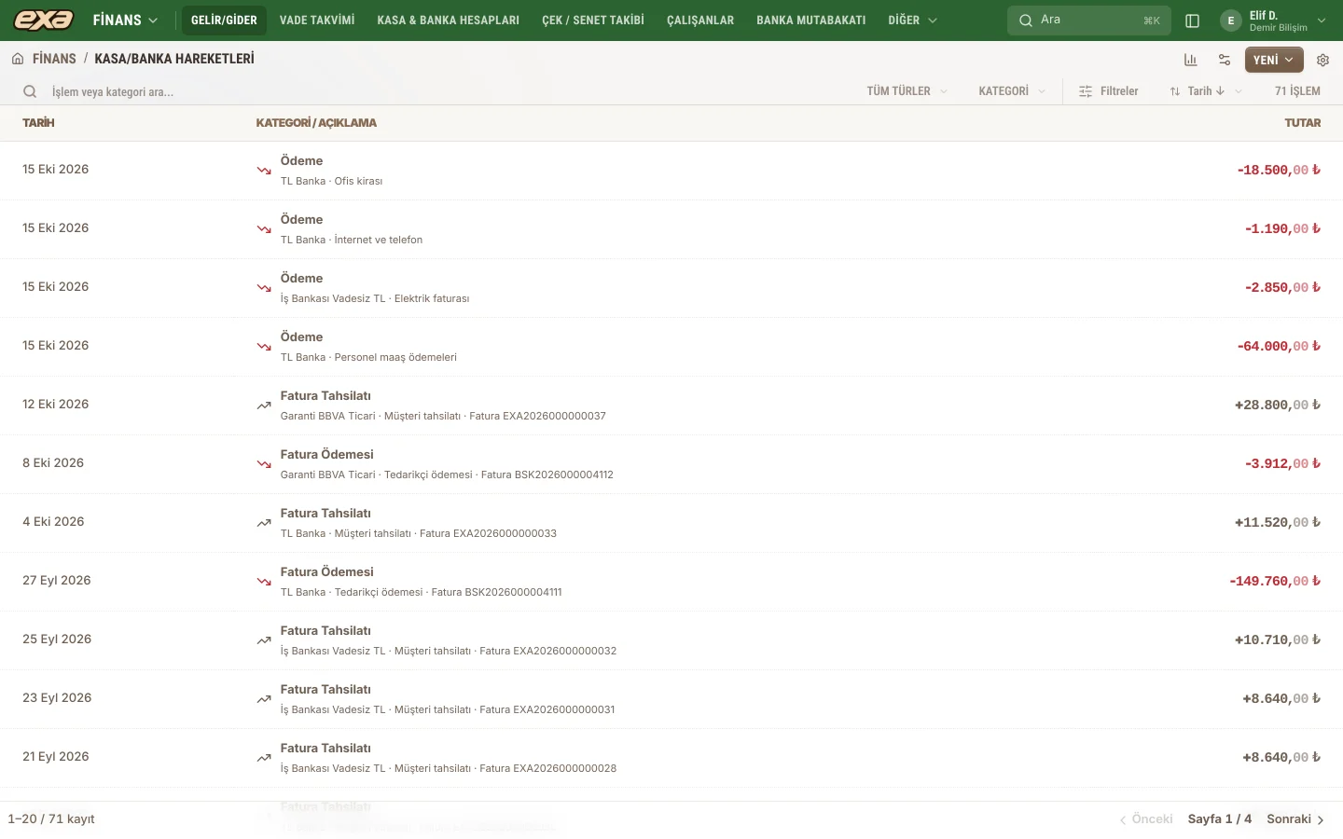Open the bar chart report icon
Viewport: 1343px width, 839px height.
click(1191, 60)
